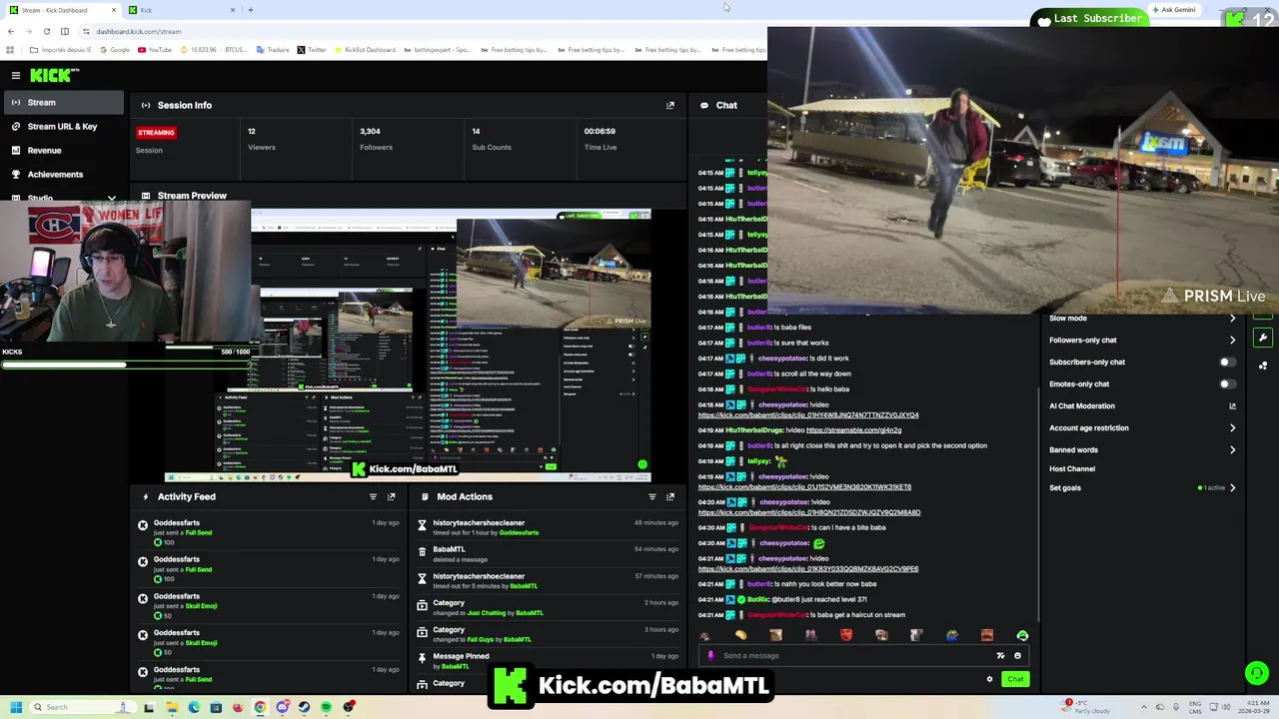Open the emoji picker in chat
Viewport: 1279px width, 719px height.
coord(1018,656)
